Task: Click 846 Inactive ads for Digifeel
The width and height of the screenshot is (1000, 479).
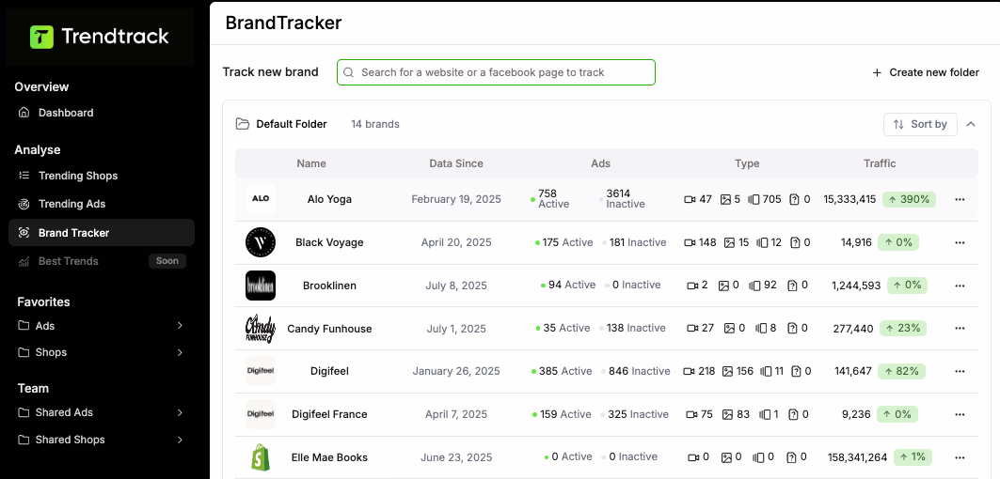Action: point(635,371)
